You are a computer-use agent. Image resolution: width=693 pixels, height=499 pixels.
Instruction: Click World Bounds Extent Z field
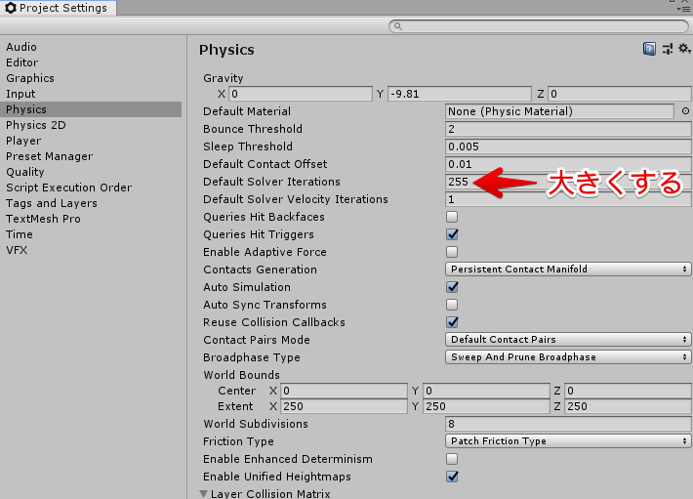pyautogui.click(x=628, y=406)
